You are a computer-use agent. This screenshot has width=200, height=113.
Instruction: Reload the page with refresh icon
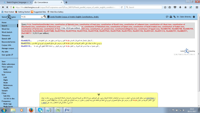(122, 7)
